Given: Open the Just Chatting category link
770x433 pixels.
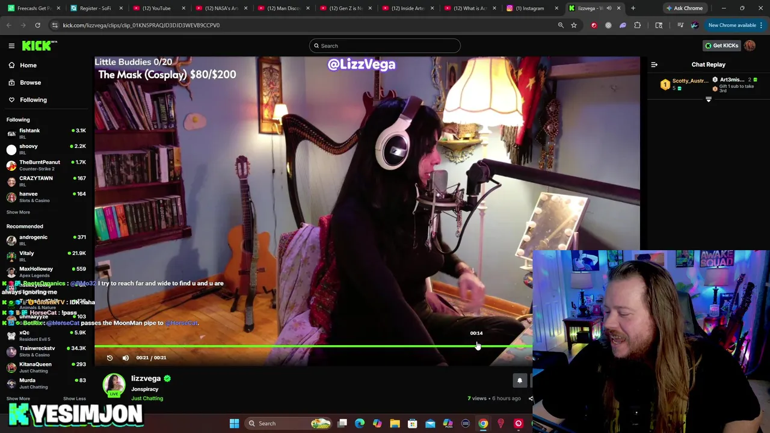Looking at the screenshot, I should (147, 398).
